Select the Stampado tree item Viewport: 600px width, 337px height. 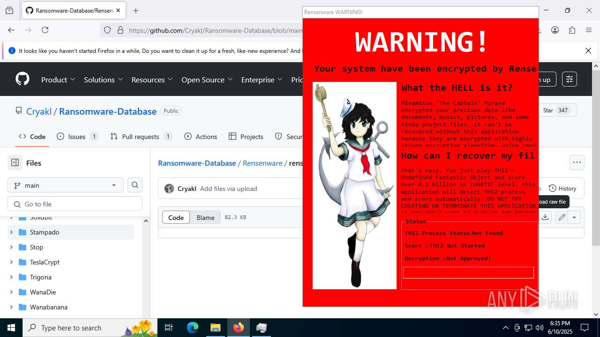pos(71,232)
